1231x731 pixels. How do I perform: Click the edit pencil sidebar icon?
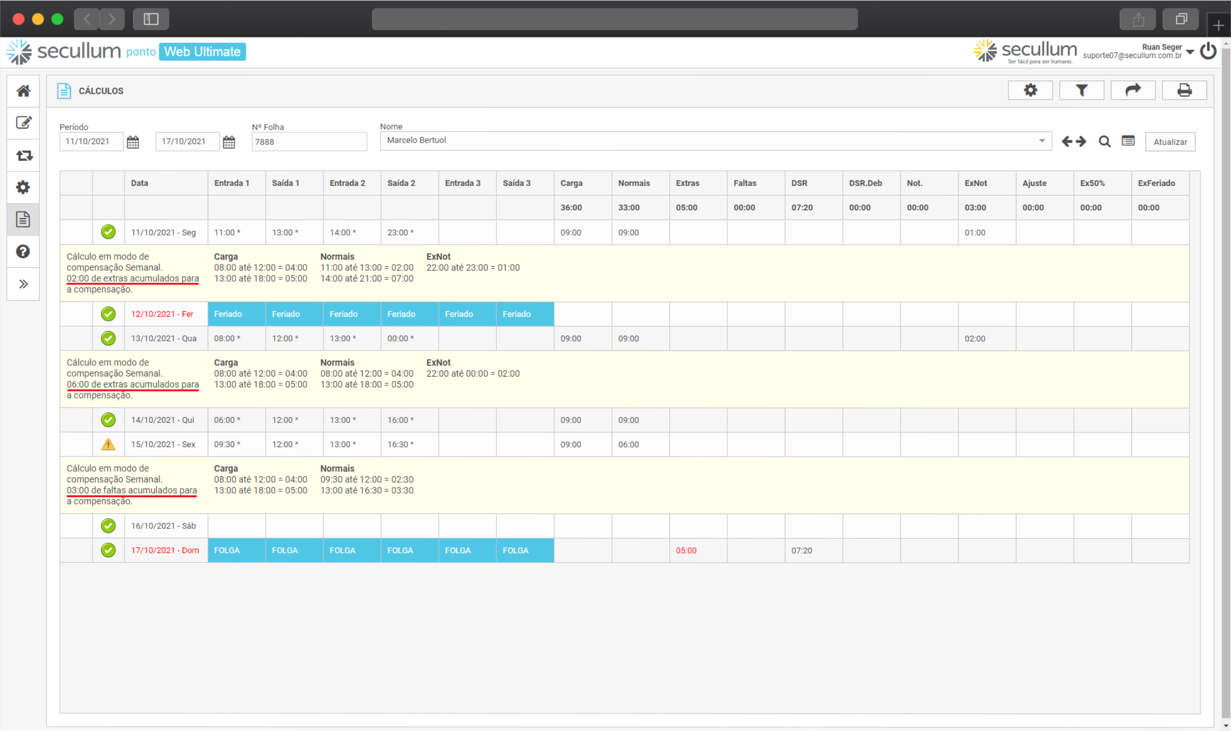click(23, 123)
